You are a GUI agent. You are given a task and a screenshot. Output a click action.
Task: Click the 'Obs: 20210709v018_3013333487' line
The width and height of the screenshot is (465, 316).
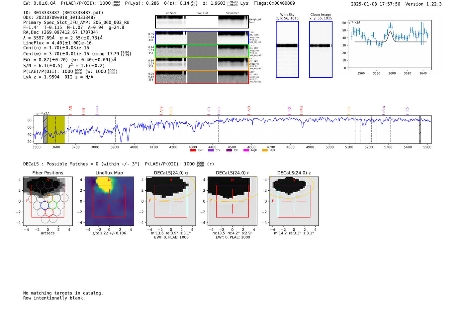tap(59, 18)
